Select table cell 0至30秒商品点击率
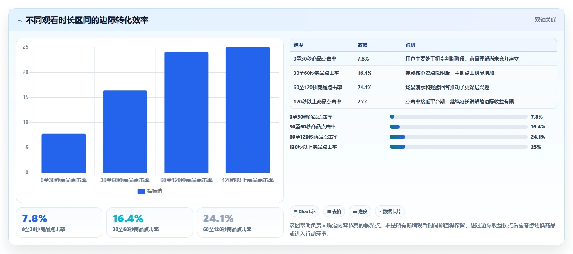 [315, 59]
